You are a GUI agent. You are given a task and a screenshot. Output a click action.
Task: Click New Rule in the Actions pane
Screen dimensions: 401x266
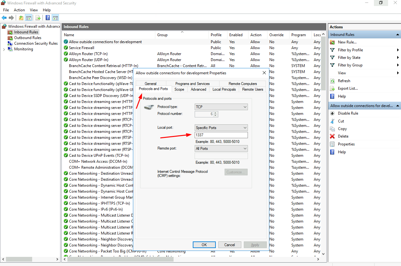[347, 42]
